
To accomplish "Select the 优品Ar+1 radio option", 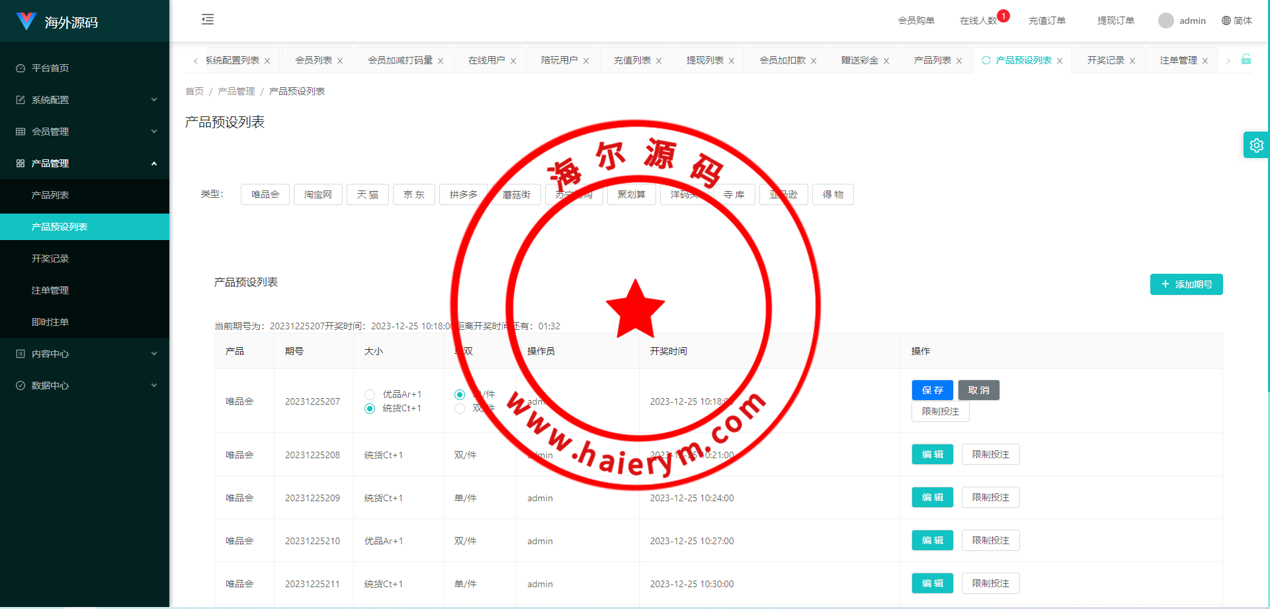I will point(370,395).
